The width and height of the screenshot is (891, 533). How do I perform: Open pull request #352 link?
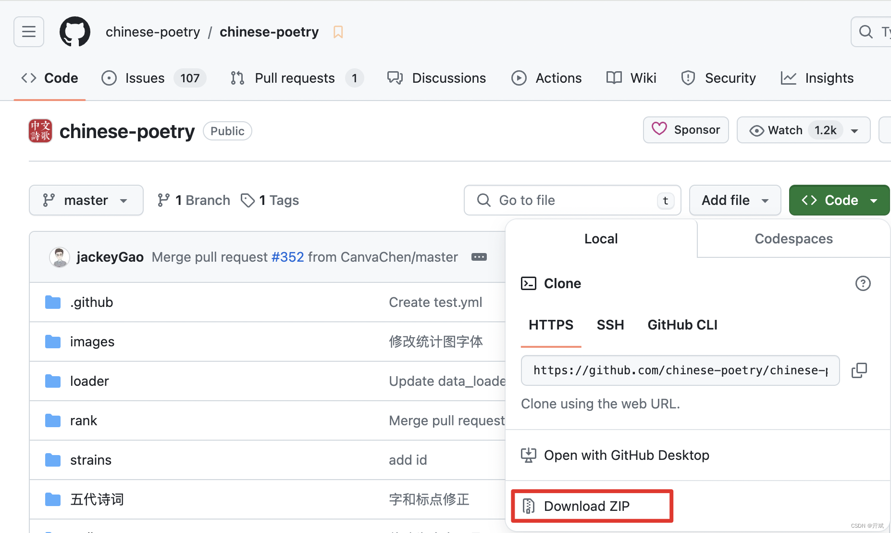coord(287,257)
